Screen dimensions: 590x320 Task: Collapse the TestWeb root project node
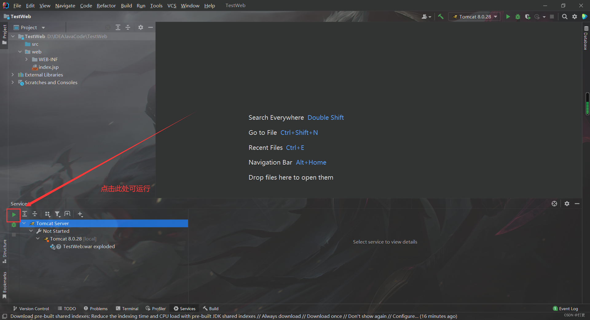tap(13, 36)
